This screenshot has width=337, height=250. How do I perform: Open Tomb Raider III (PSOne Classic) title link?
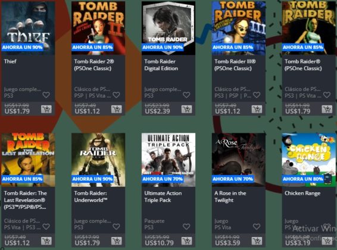(235, 65)
